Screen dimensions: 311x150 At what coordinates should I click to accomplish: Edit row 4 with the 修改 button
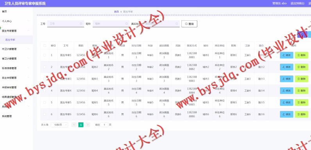tap(286, 91)
